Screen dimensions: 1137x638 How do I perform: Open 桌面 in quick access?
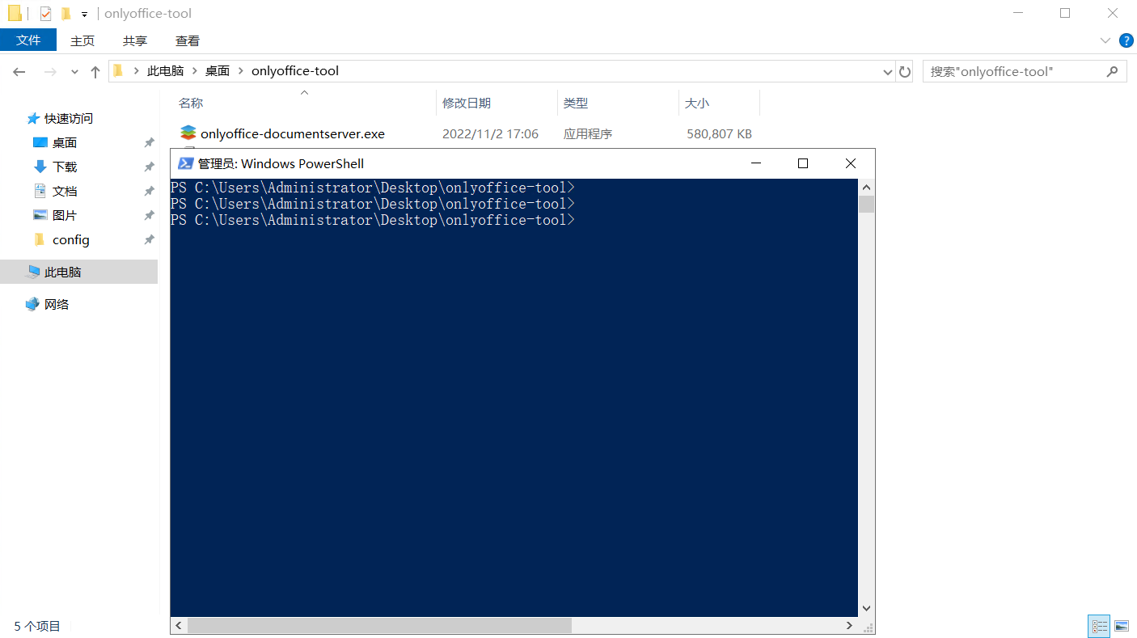coord(64,142)
